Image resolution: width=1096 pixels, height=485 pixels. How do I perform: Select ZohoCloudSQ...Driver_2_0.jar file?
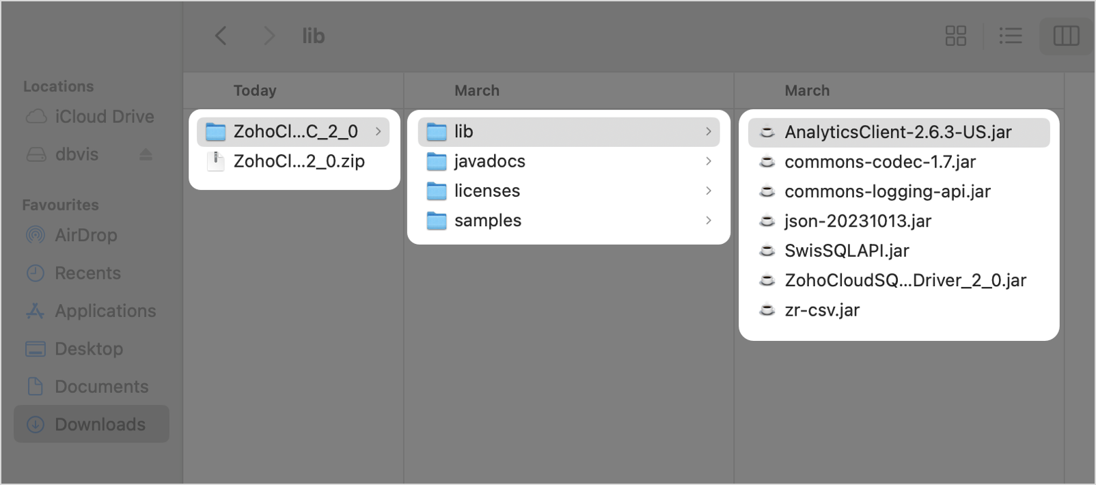(905, 281)
